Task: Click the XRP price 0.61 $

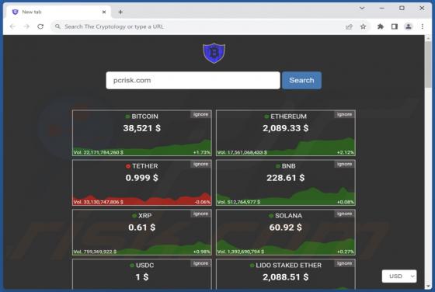Action: [x=141, y=228]
